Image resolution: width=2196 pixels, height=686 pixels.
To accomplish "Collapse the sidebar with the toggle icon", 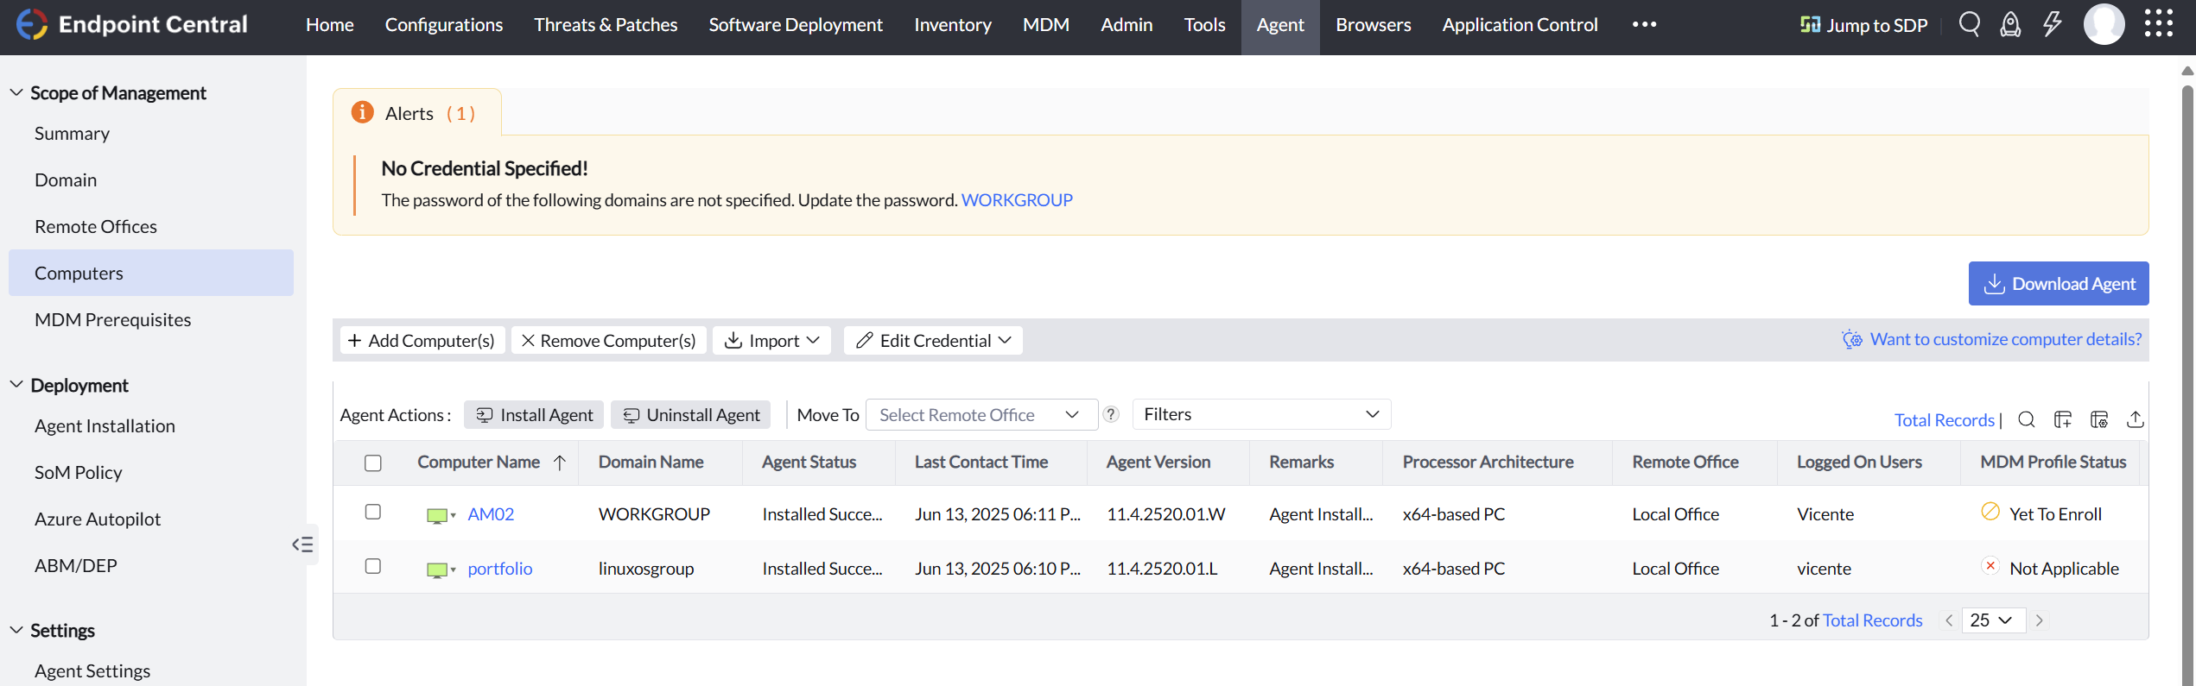I will 302,544.
